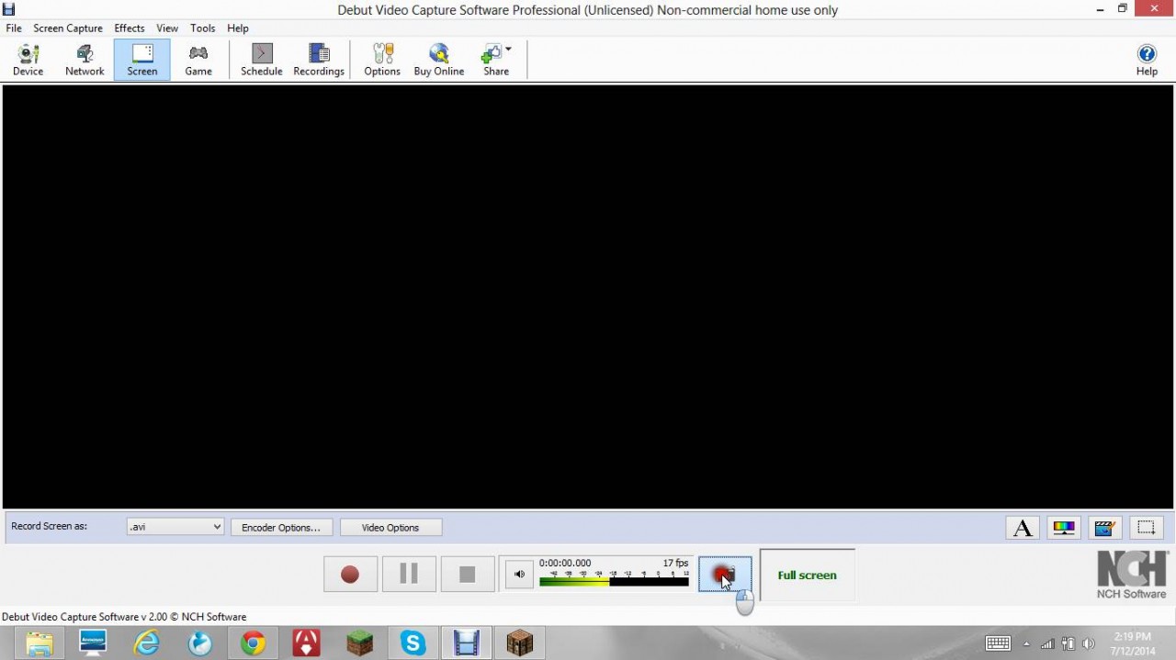1176x660 pixels.
Task: Click the network signal tray icon
Action: point(1047,643)
